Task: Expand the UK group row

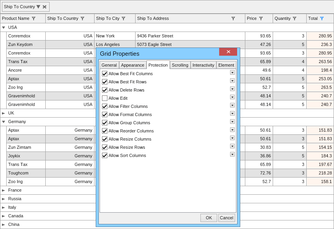Action: click(4, 113)
